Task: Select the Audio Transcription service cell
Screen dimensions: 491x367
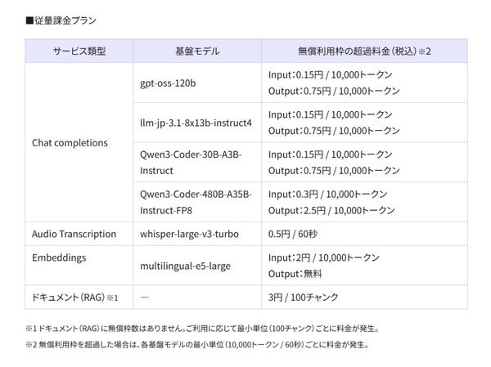Action: (74, 234)
